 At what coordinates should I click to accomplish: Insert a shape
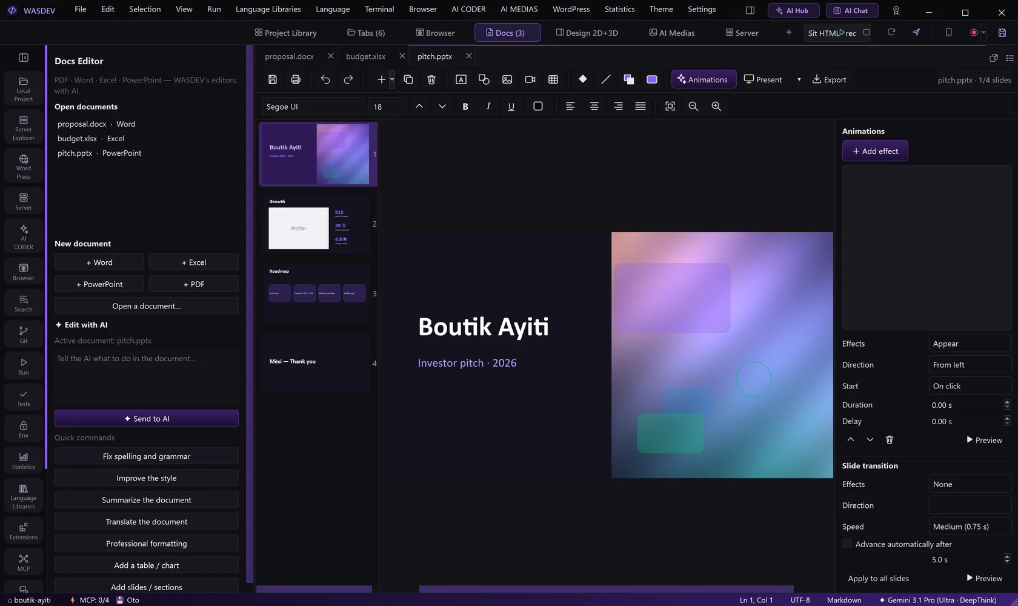[484, 79]
